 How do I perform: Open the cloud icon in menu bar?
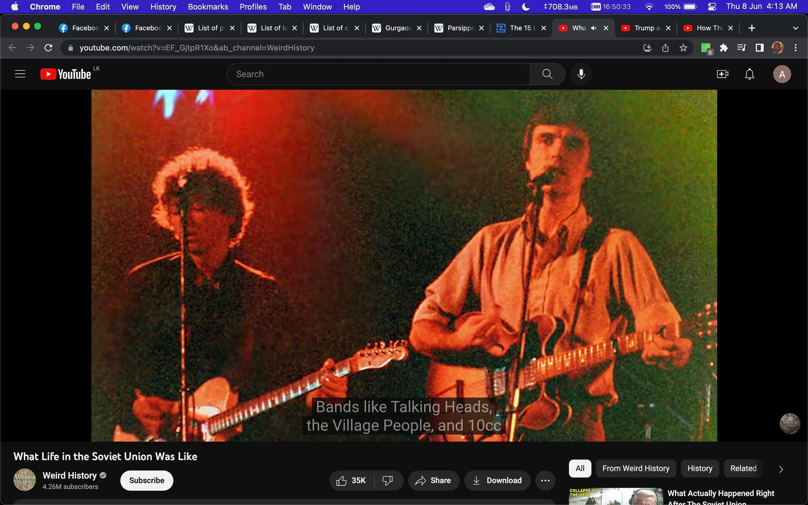pyautogui.click(x=489, y=7)
